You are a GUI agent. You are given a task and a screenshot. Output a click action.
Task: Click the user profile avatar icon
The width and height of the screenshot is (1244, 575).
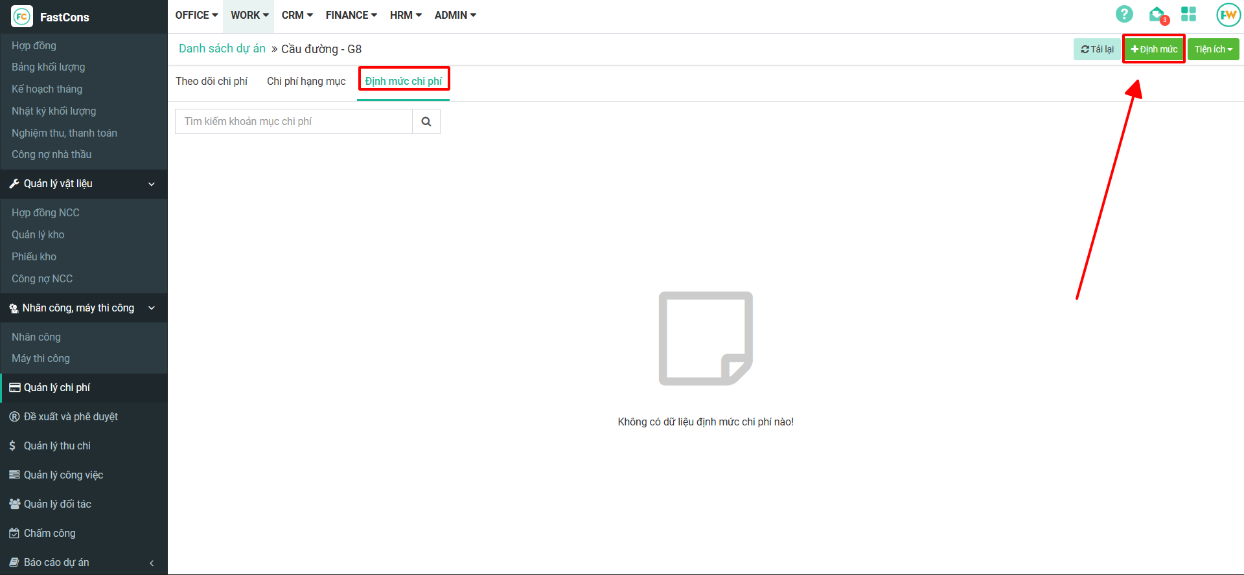(1228, 15)
